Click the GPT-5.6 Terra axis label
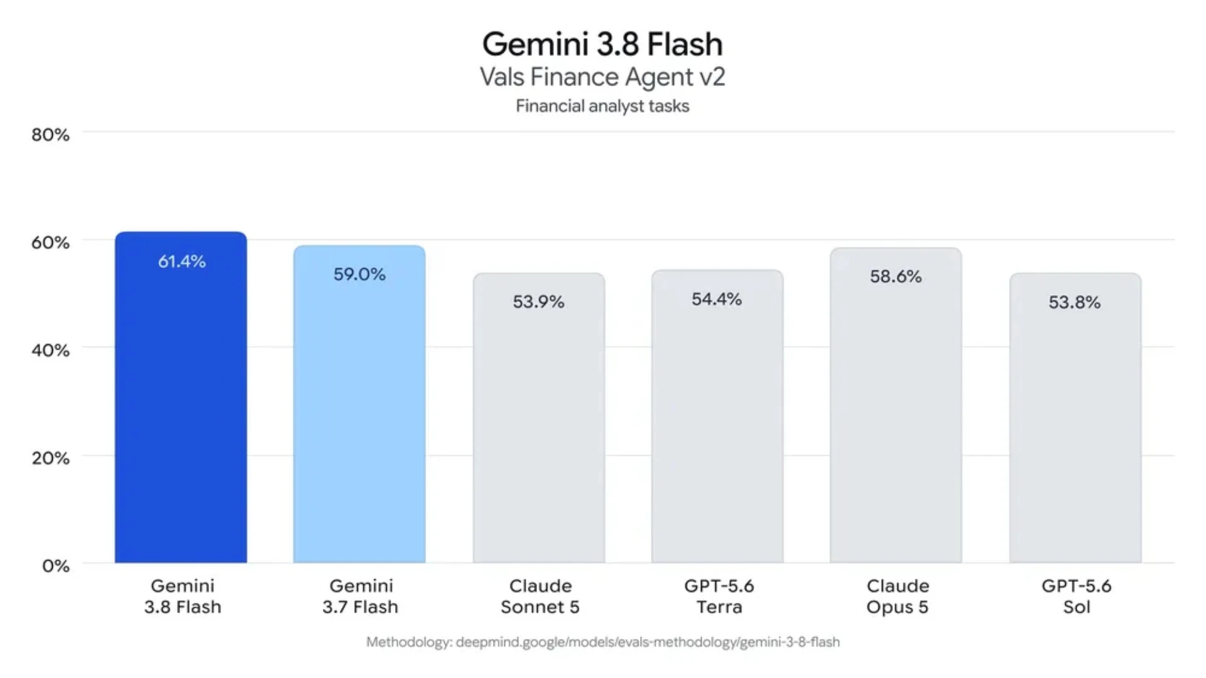The width and height of the screenshot is (1206, 678). [x=719, y=596]
